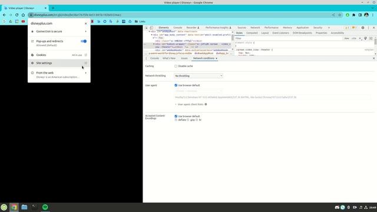
Task: Select the Computed styles pane tab
Action: click(252, 33)
